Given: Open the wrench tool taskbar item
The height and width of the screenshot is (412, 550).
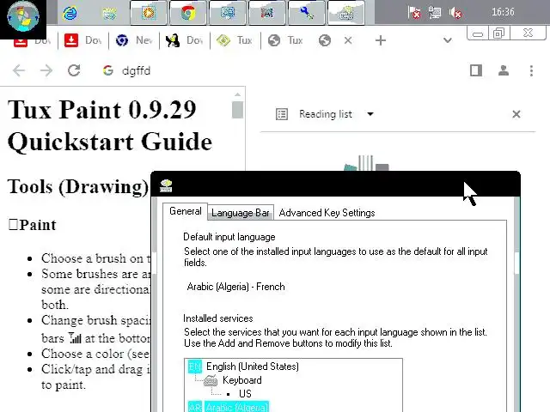Looking at the screenshot, I should 307,13.
